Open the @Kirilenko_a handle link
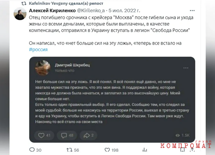Viewport: 215px width, 155px height. [x=91, y=11]
